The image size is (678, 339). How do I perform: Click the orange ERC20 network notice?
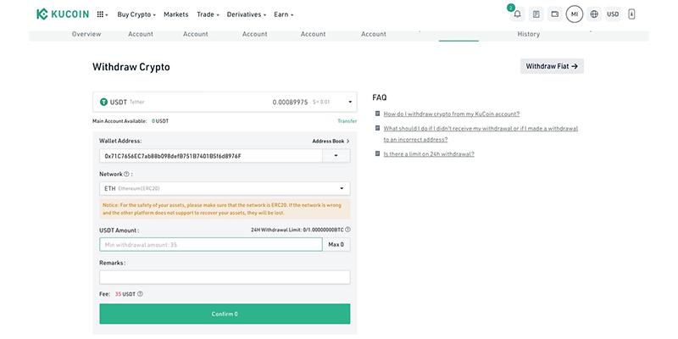pyautogui.click(x=225, y=209)
